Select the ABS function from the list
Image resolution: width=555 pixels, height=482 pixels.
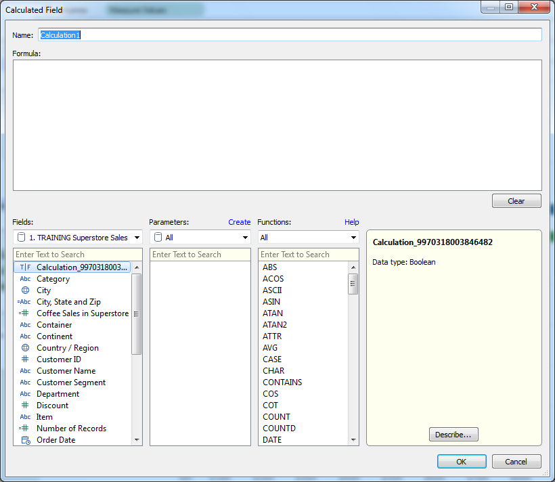269,267
